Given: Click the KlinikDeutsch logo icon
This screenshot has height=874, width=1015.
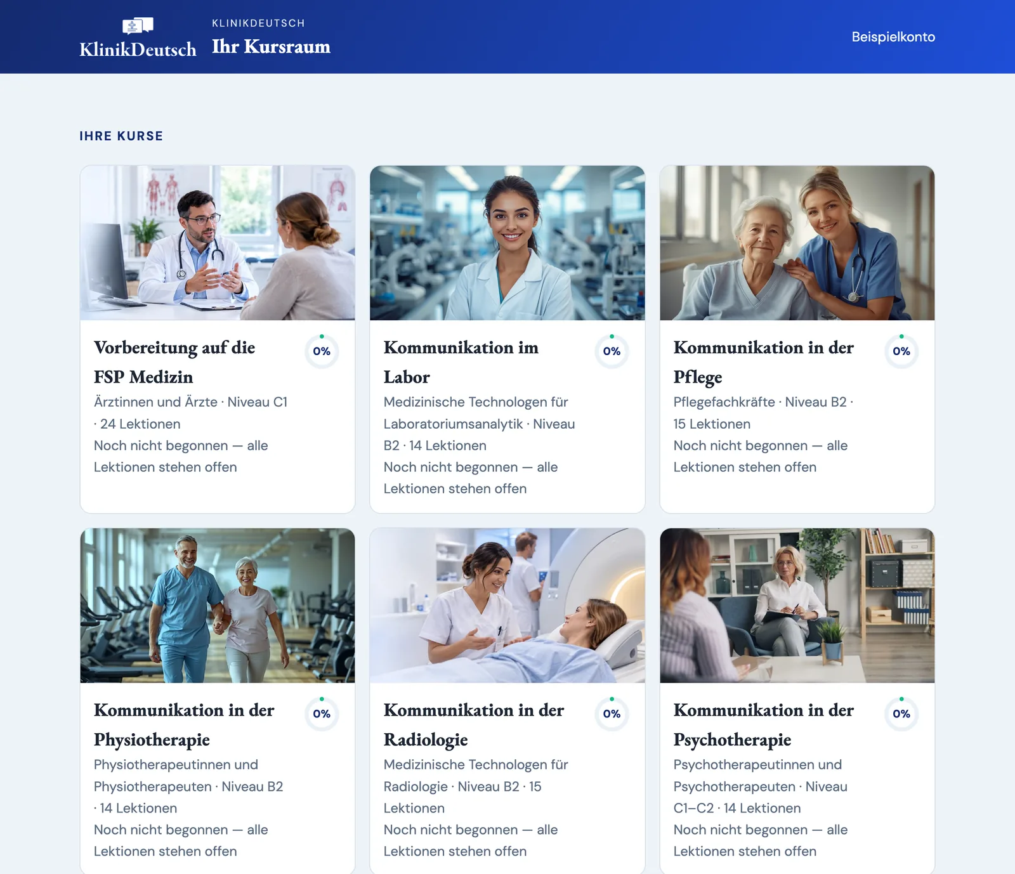Looking at the screenshot, I should pos(138,26).
